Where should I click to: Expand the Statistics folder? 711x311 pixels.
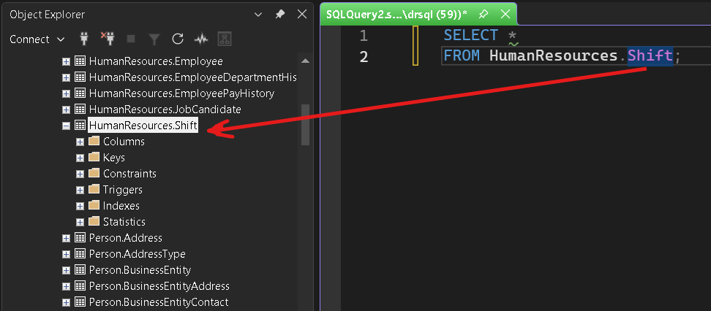pyautogui.click(x=80, y=222)
